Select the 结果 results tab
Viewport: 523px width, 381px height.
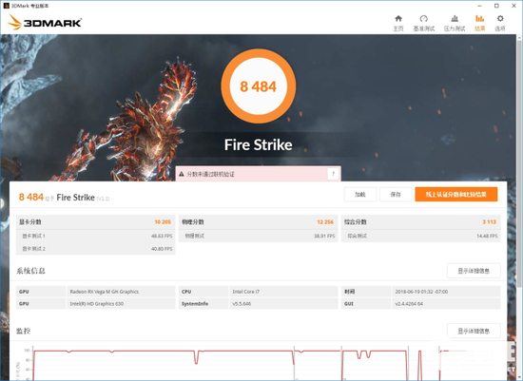[x=479, y=23]
